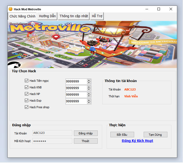Click the Hack Tiên ngọc value field
The width and height of the screenshot is (183, 163).
tap(76, 81)
